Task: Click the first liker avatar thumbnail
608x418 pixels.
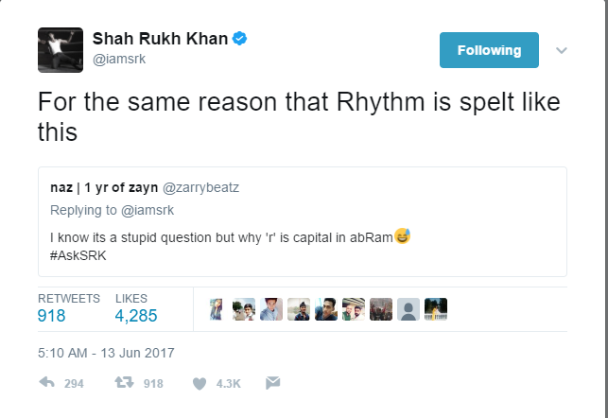Action: click(217, 309)
